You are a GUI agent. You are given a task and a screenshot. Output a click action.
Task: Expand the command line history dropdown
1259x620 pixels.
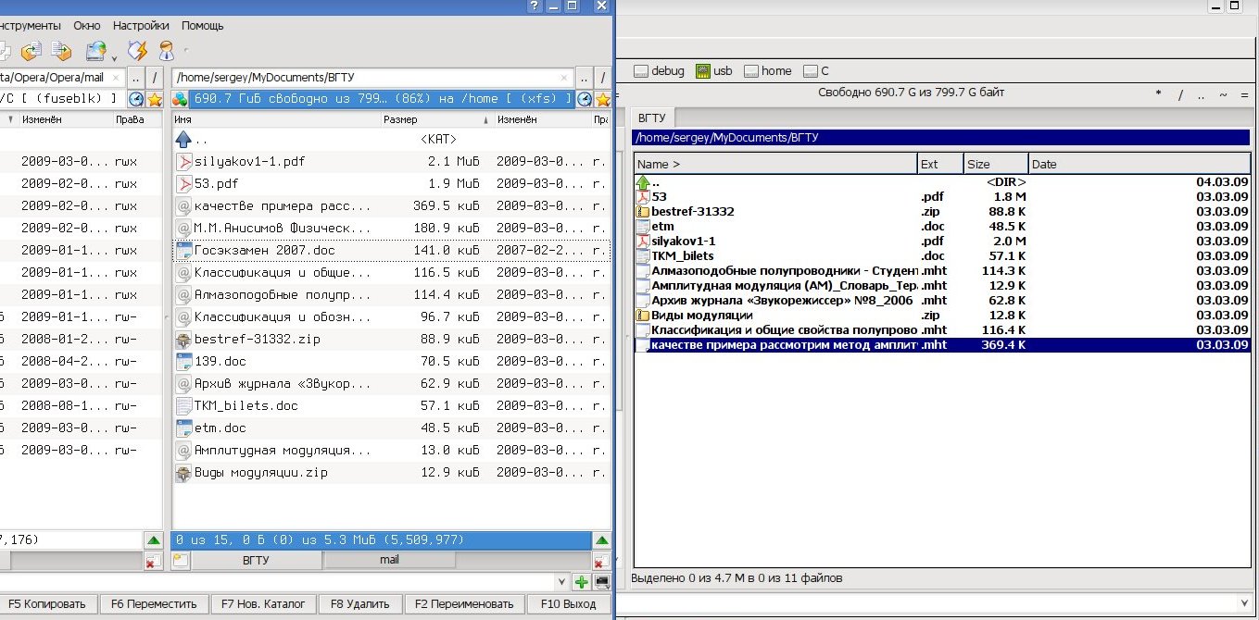pos(562,582)
